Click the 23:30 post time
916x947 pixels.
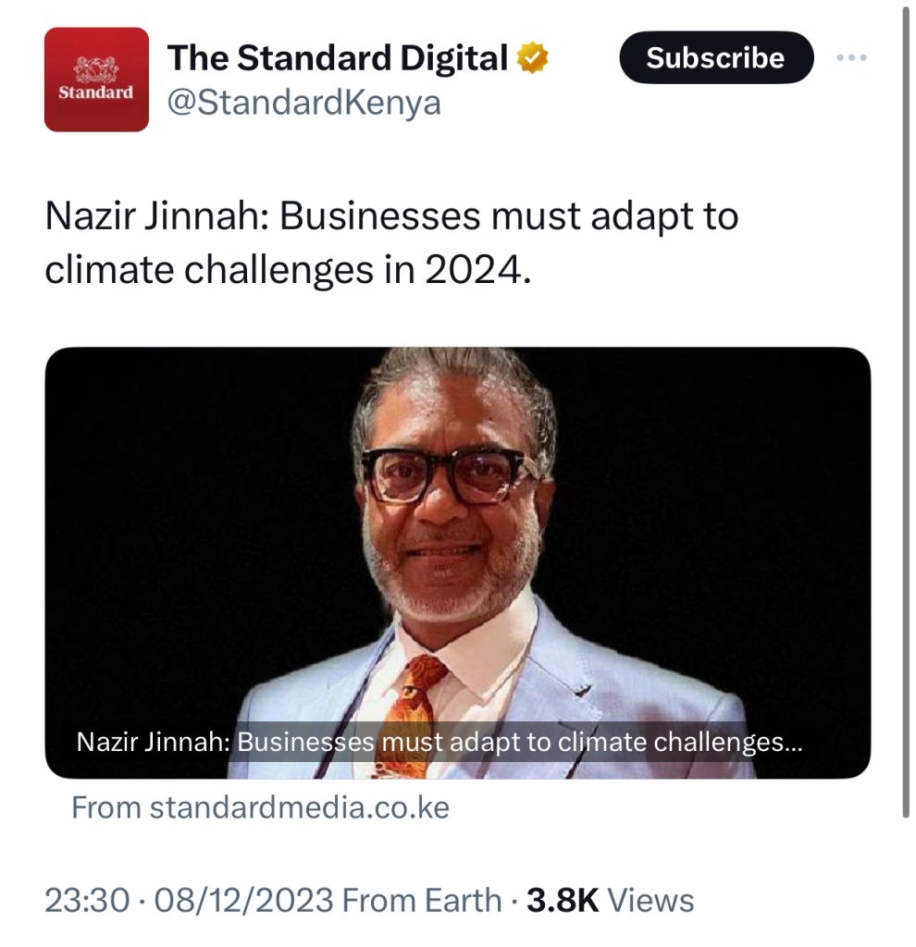[86, 900]
